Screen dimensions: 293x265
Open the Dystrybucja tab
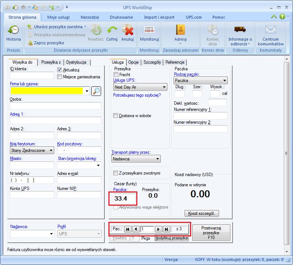point(76,62)
